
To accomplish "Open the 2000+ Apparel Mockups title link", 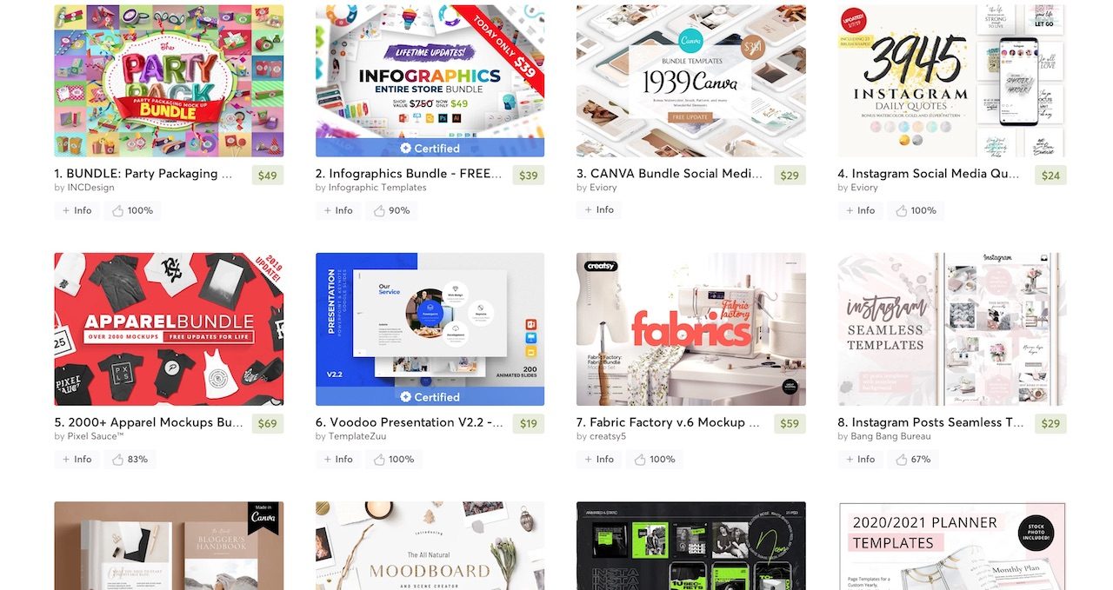I will 149,422.
